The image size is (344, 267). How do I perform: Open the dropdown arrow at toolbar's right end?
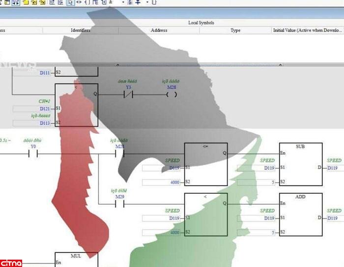click(x=149, y=2)
